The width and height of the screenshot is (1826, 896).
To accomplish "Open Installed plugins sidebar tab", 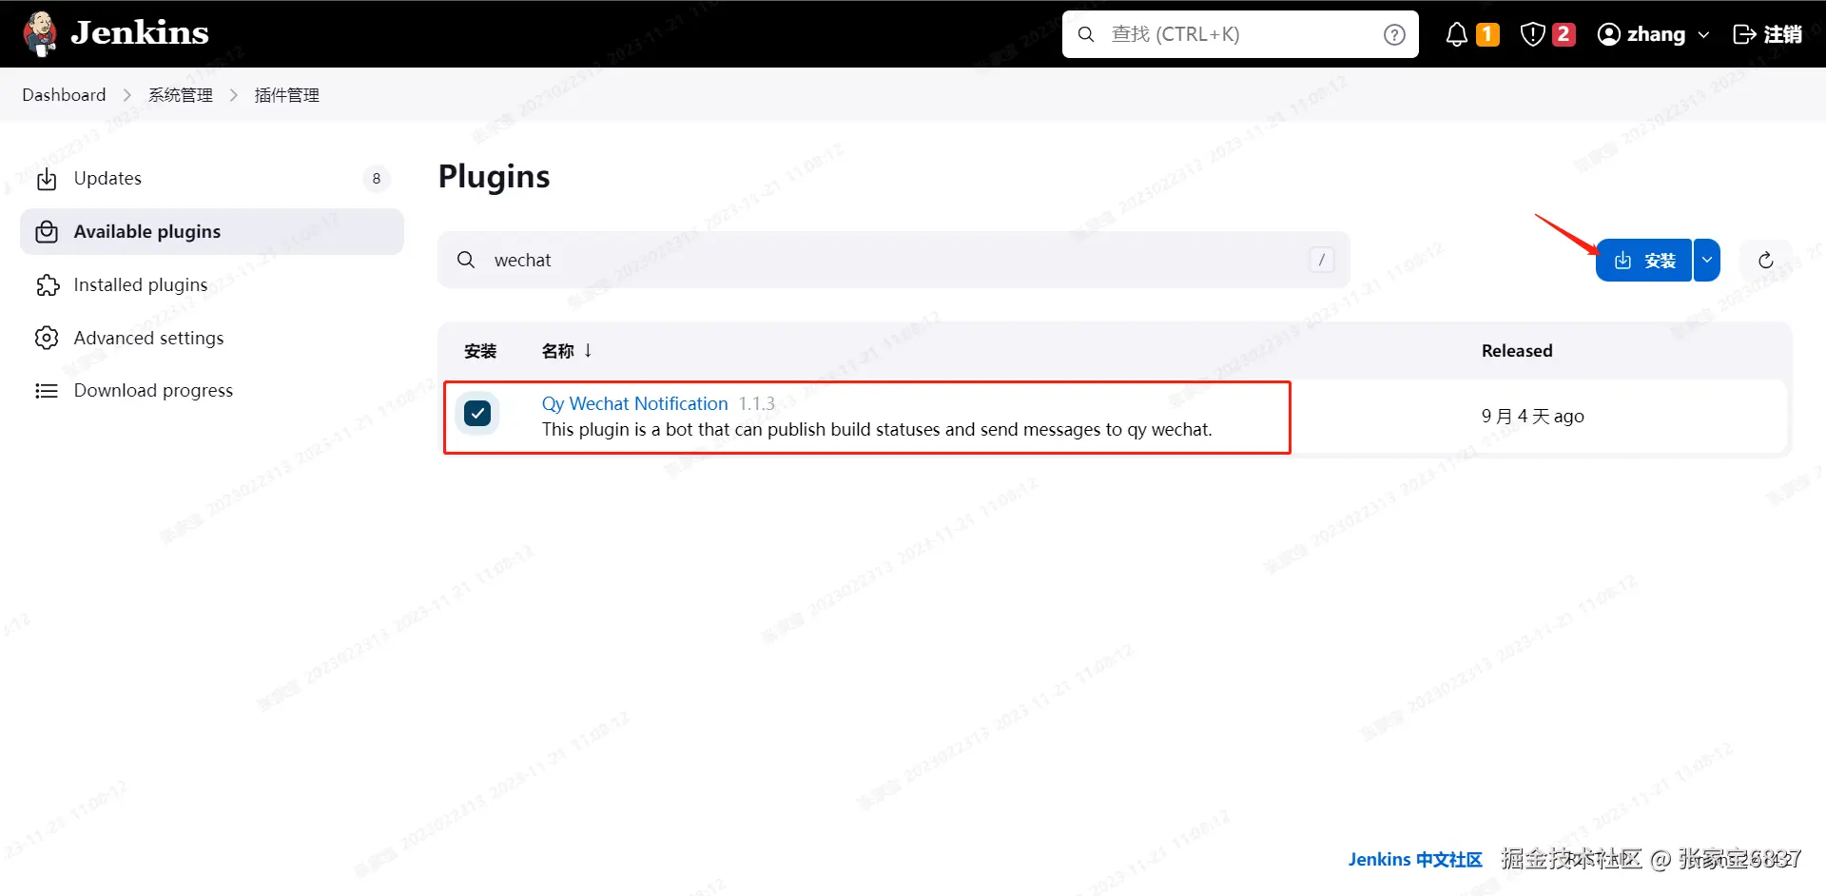I will (212, 285).
